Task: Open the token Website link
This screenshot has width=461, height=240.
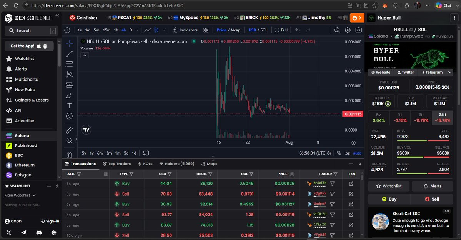Action: coord(381,72)
